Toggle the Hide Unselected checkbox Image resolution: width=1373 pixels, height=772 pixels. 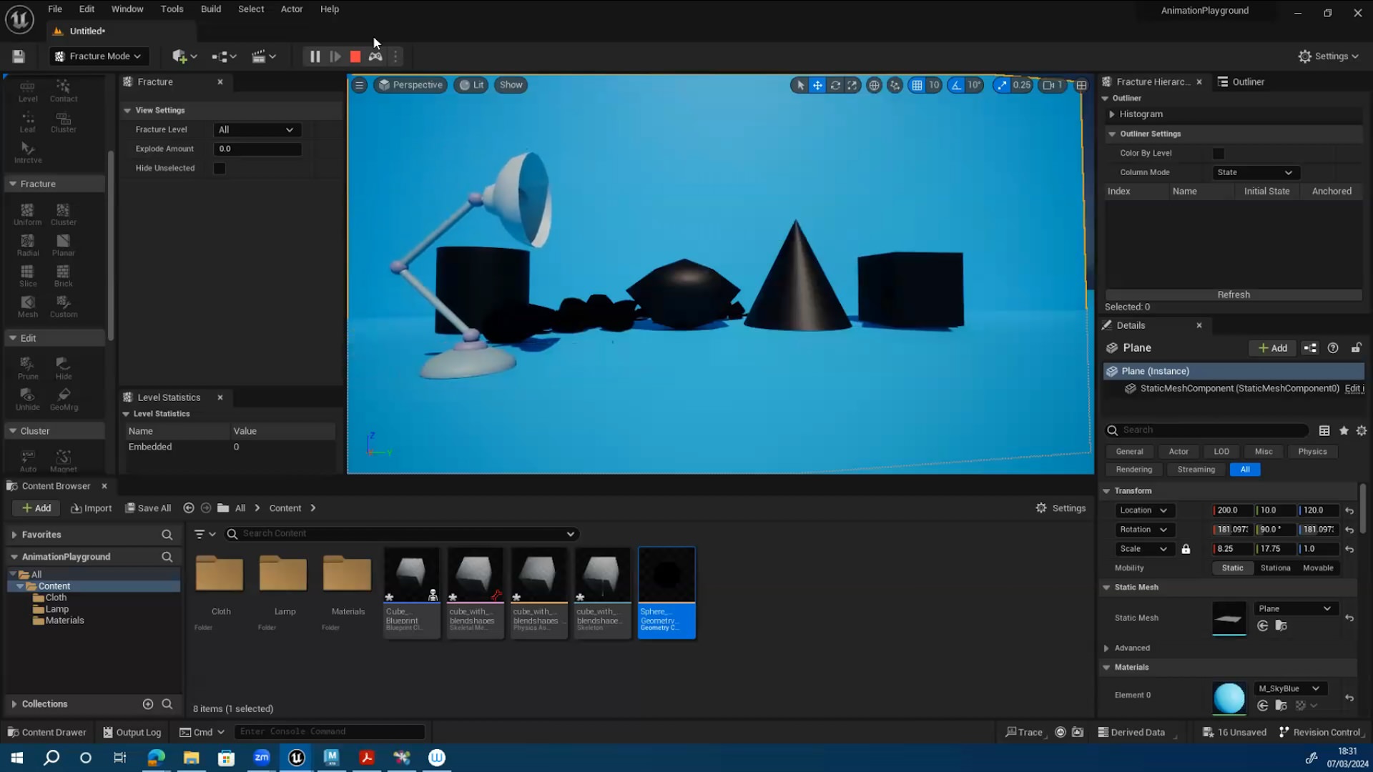tap(220, 168)
